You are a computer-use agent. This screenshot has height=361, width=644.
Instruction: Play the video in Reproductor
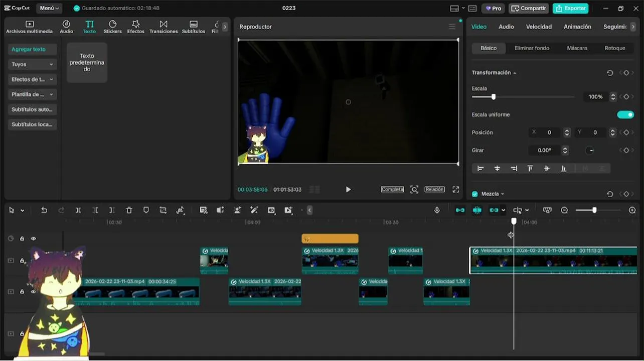[348, 189]
